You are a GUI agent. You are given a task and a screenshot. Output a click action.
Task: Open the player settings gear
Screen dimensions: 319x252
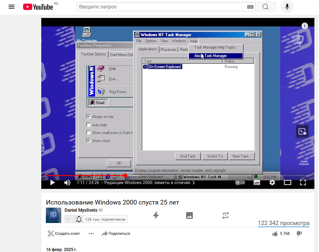(272, 182)
